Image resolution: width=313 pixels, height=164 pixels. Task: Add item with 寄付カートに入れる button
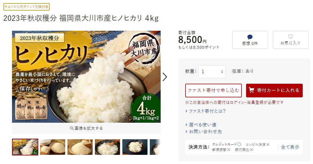tap(274, 91)
